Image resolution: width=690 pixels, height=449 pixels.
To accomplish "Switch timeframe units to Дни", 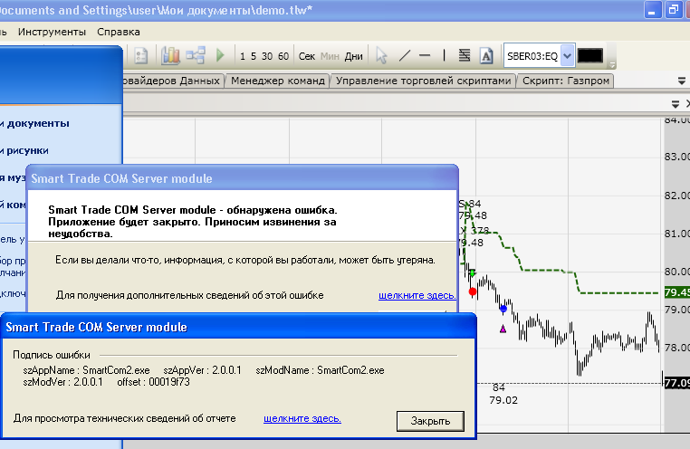I will [353, 56].
